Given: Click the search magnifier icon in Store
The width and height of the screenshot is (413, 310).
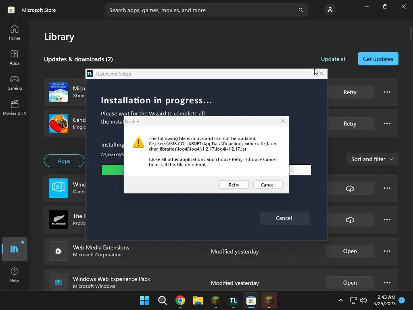Looking at the screenshot, I should coord(300,10).
